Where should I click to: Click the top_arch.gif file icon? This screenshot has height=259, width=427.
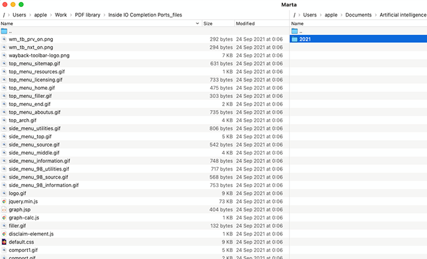click(4, 120)
